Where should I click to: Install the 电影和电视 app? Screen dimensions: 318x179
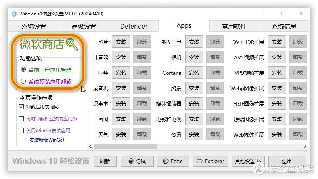pyautogui.click(x=194, y=119)
